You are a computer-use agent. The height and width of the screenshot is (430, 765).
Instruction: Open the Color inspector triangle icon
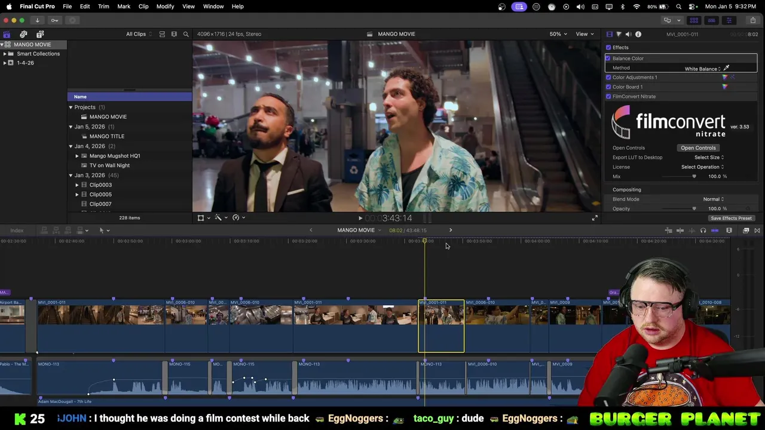coord(619,34)
